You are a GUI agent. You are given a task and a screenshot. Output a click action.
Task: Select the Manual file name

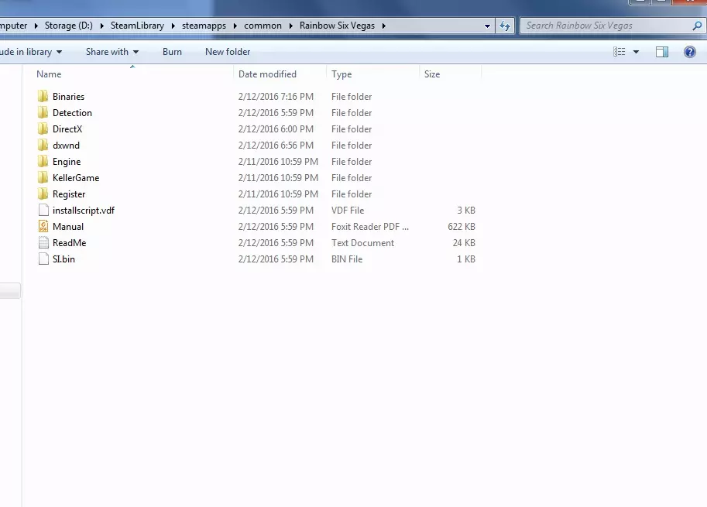tap(68, 226)
